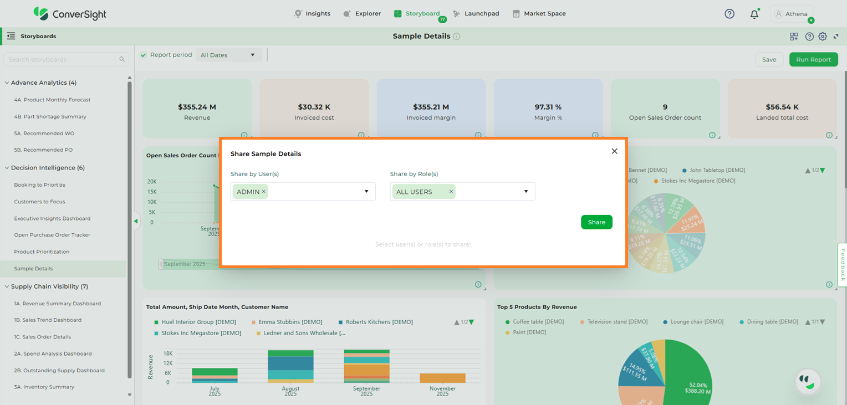The width and height of the screenshot is (847, 405).
Task: Open the help question mark icon in header
Action: (729, 14)
